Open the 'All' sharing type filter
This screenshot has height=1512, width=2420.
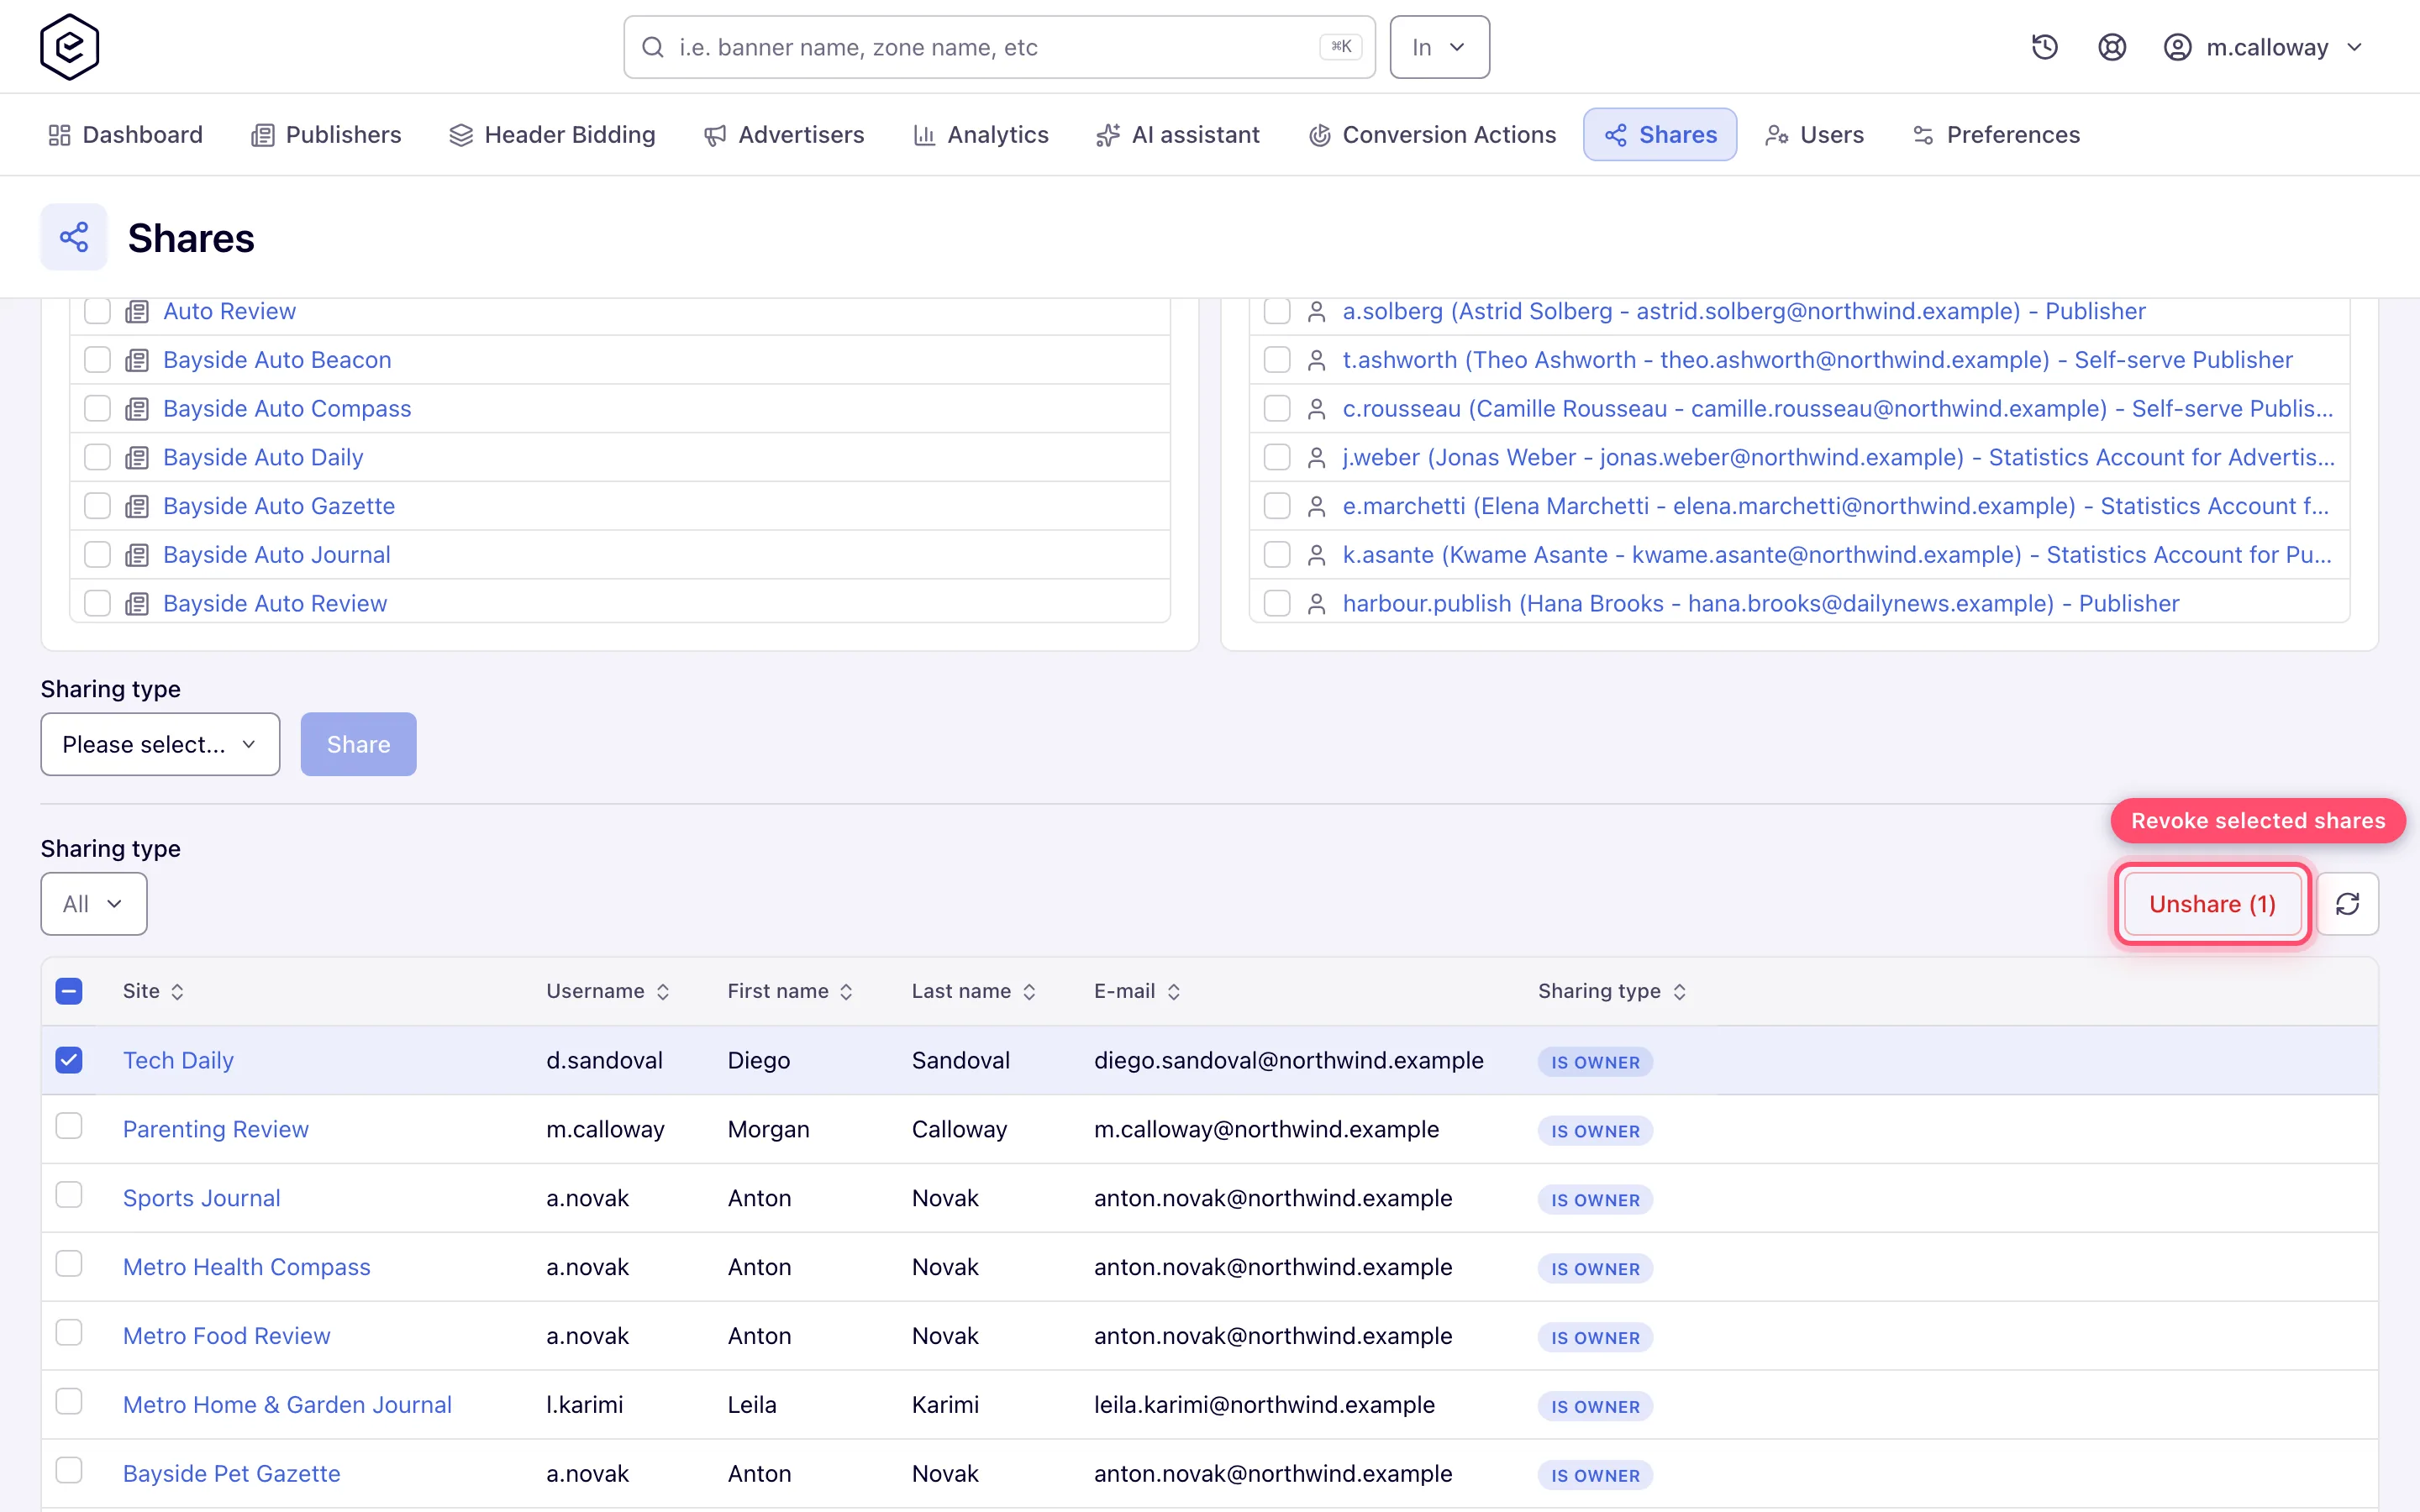pos(94,904)
